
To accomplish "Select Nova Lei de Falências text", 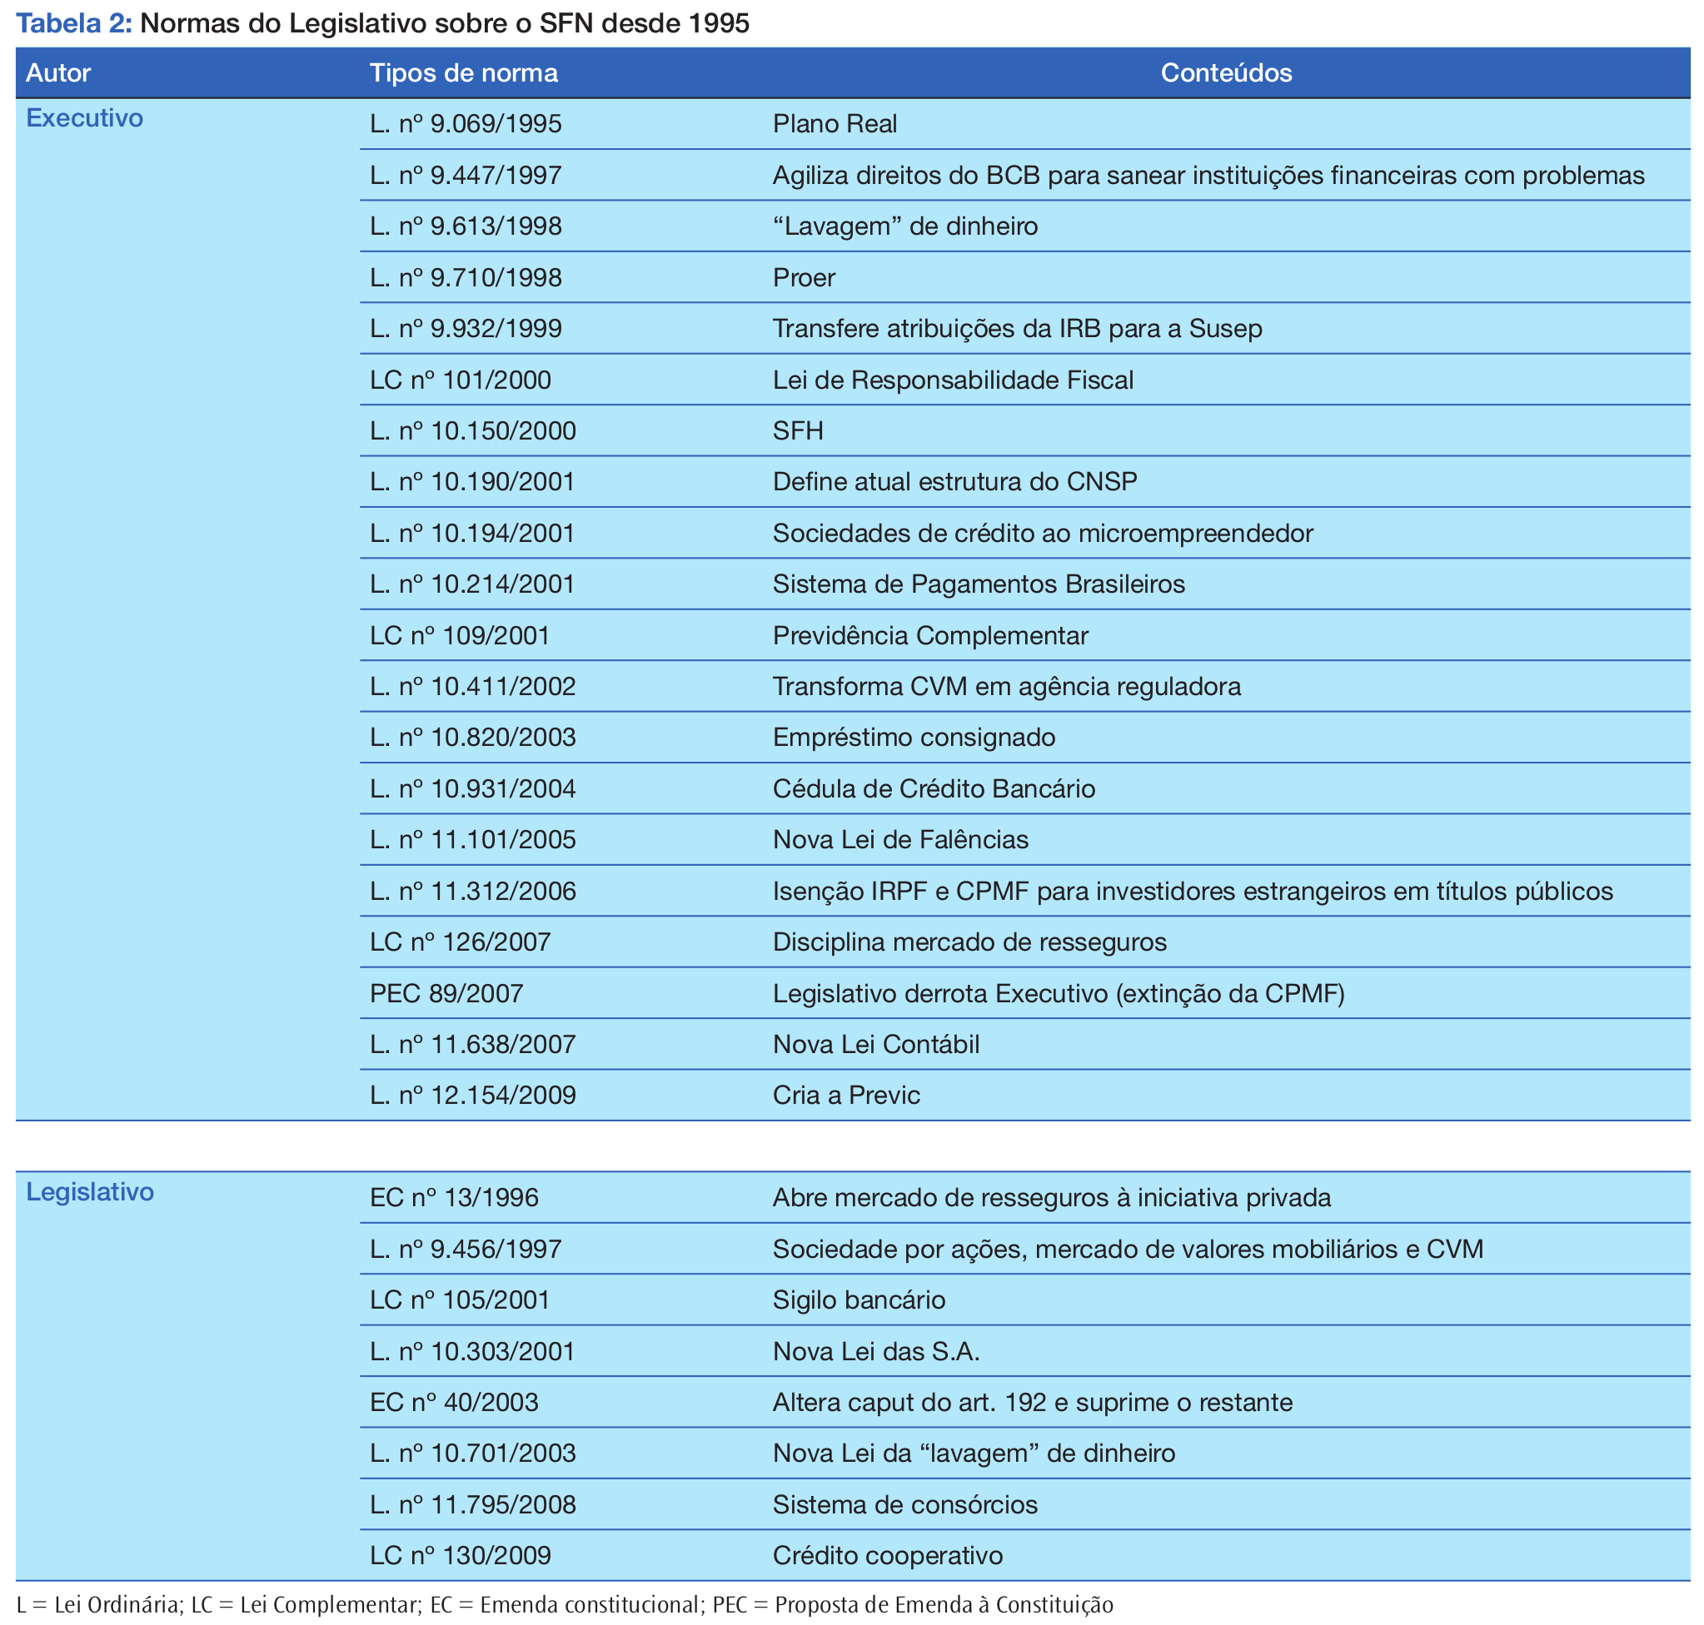I will [x=900, y=839].
